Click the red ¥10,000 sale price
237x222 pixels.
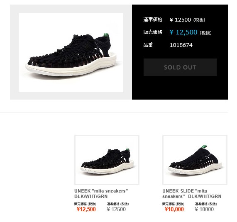point(174,209)
